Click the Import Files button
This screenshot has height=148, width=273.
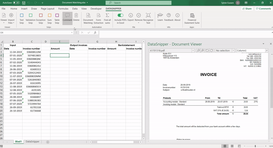pyautogui.click(x=11, y=18)
